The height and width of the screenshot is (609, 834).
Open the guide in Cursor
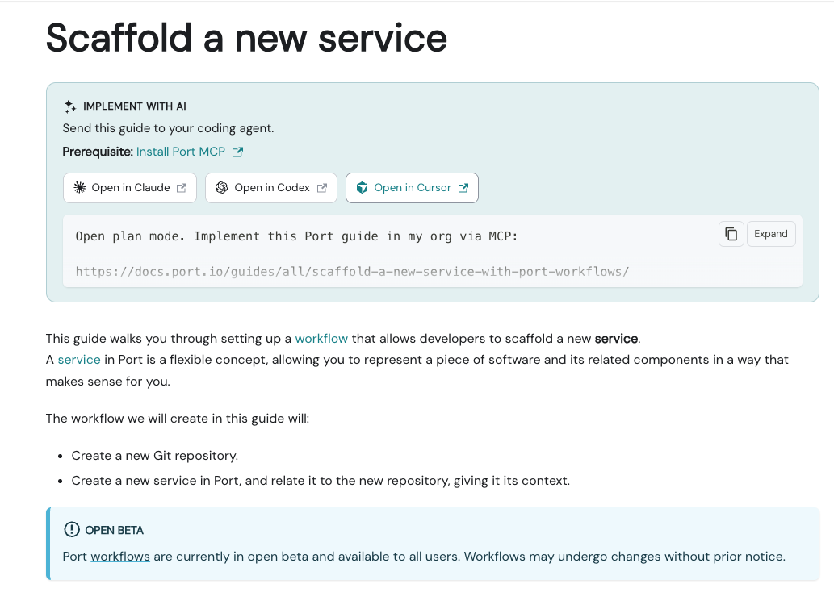[413, 188]
